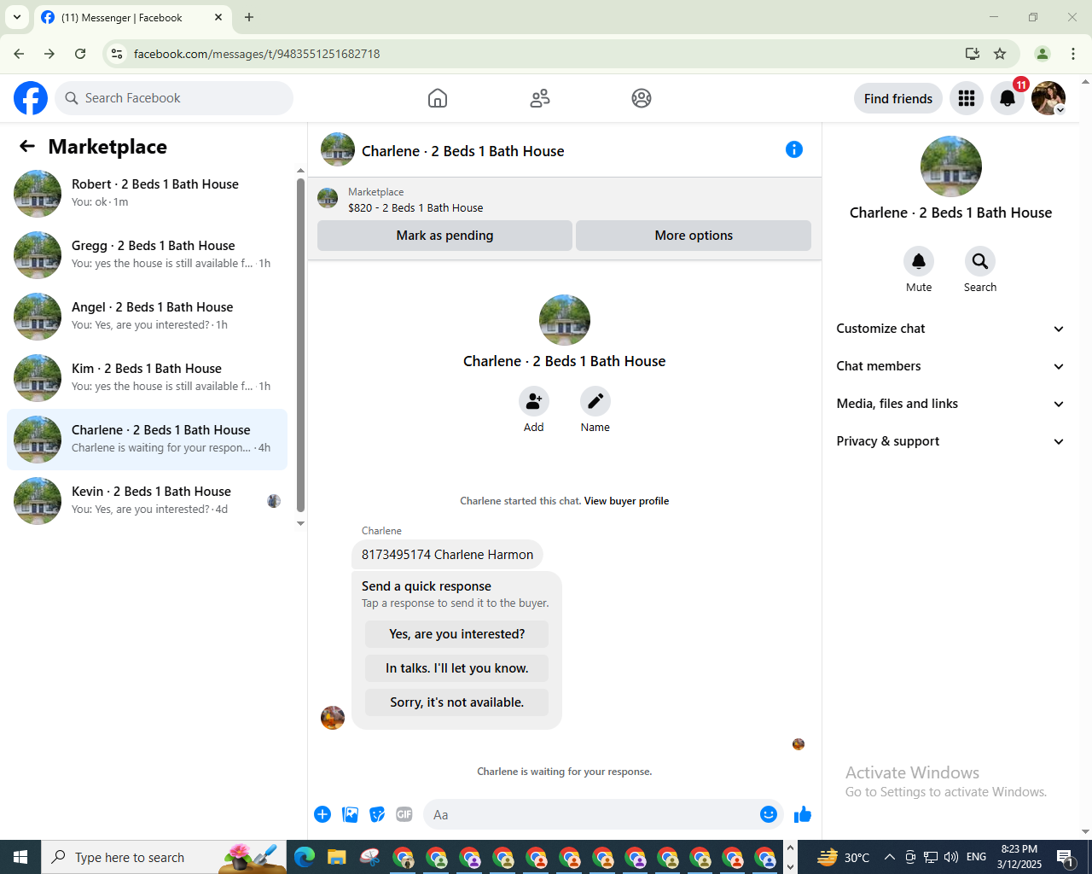1092x874 pixels.
Task: Open Kevin's 2 Beds 1 Bath House chat
Action: click(147, 501)
